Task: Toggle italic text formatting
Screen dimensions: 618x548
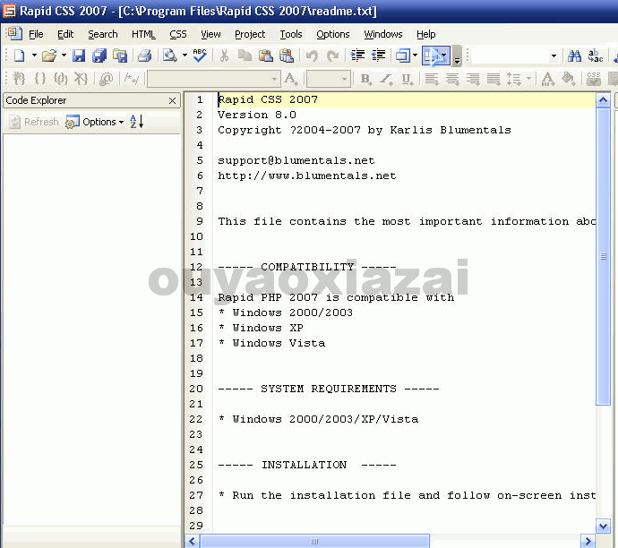Action: click(x=386, y=79)
